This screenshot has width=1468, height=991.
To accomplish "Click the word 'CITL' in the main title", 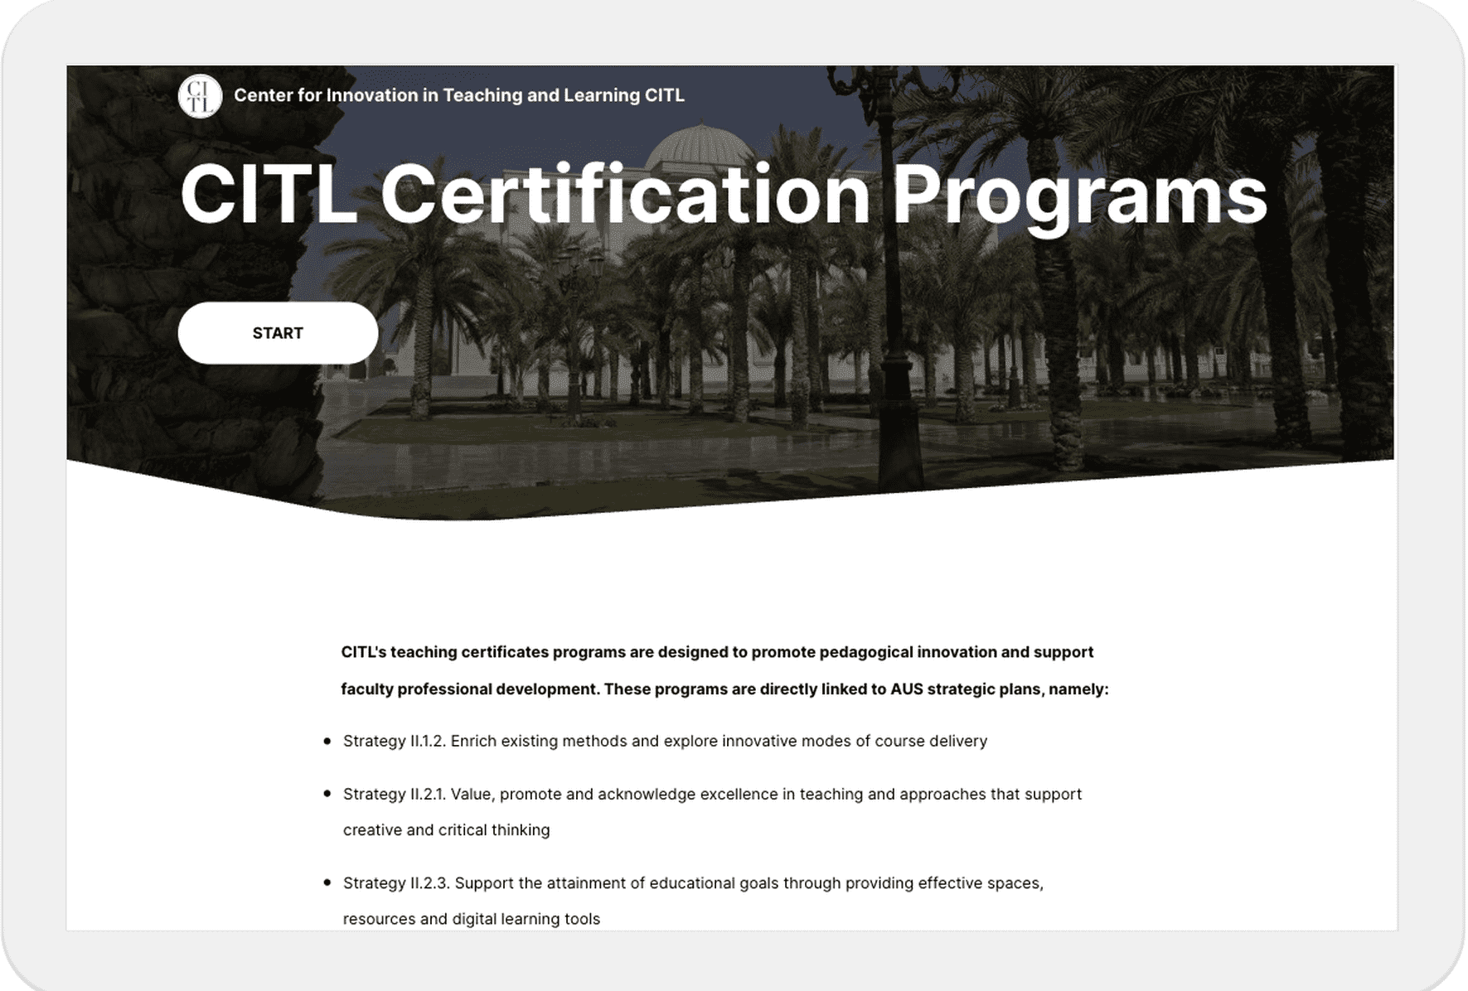I will click(x=269, y=195).
